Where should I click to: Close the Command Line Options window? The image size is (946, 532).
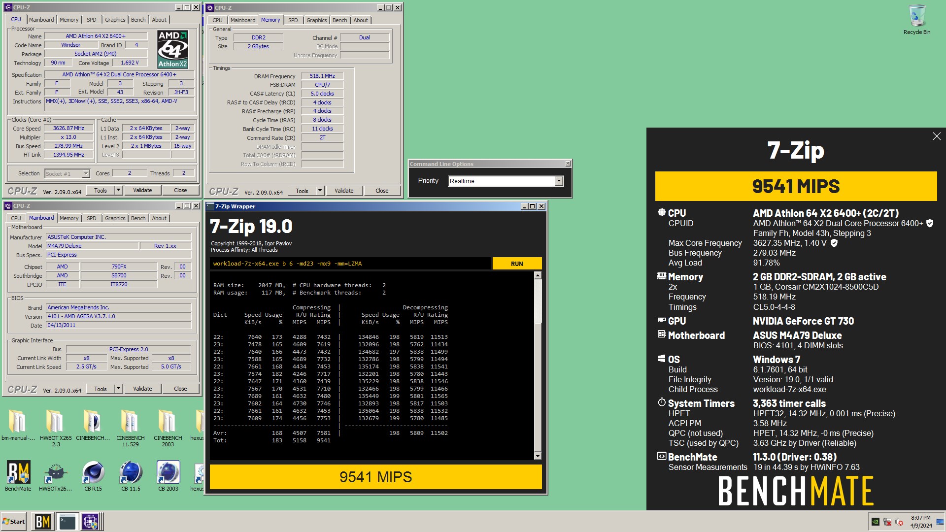pyautogui.click(x=568, y=164)
